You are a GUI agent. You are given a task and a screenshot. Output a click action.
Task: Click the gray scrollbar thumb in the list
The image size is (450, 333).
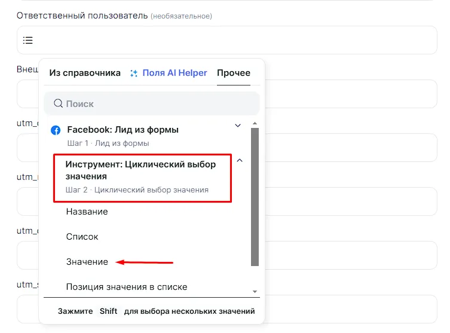tap(255, 197)
